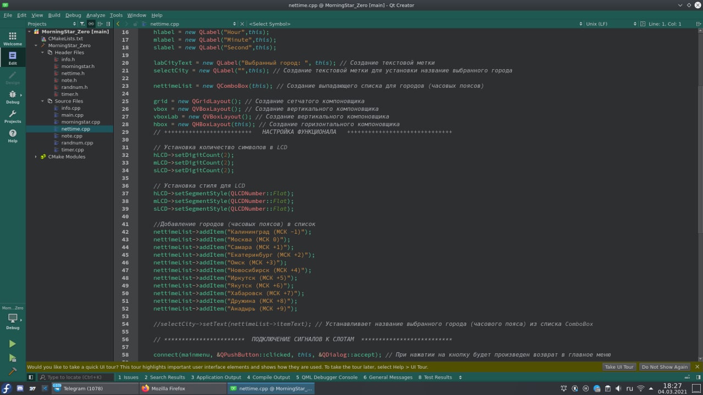
Task: Switch to the Compile Output pane
Action: 268,377
